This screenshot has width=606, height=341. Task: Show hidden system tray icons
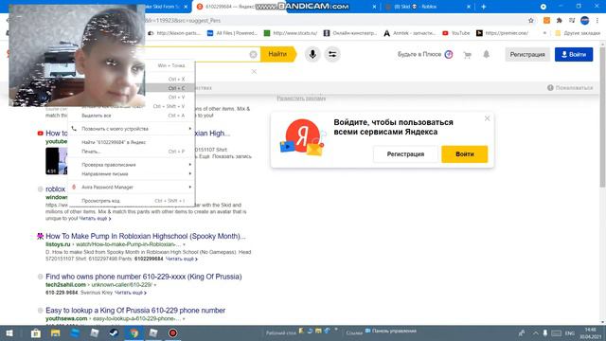coord(536,332)
